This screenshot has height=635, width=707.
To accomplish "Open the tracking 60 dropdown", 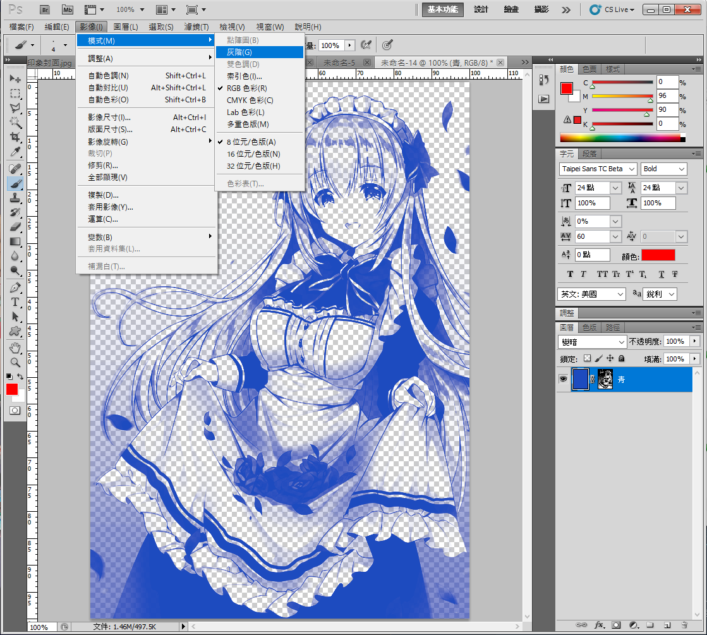I will (615, 236).
